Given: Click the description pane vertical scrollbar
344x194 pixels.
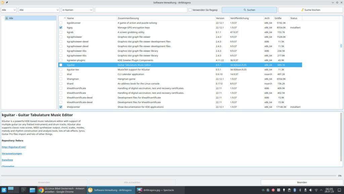Looking at the screenshot, I should [341, 137].
